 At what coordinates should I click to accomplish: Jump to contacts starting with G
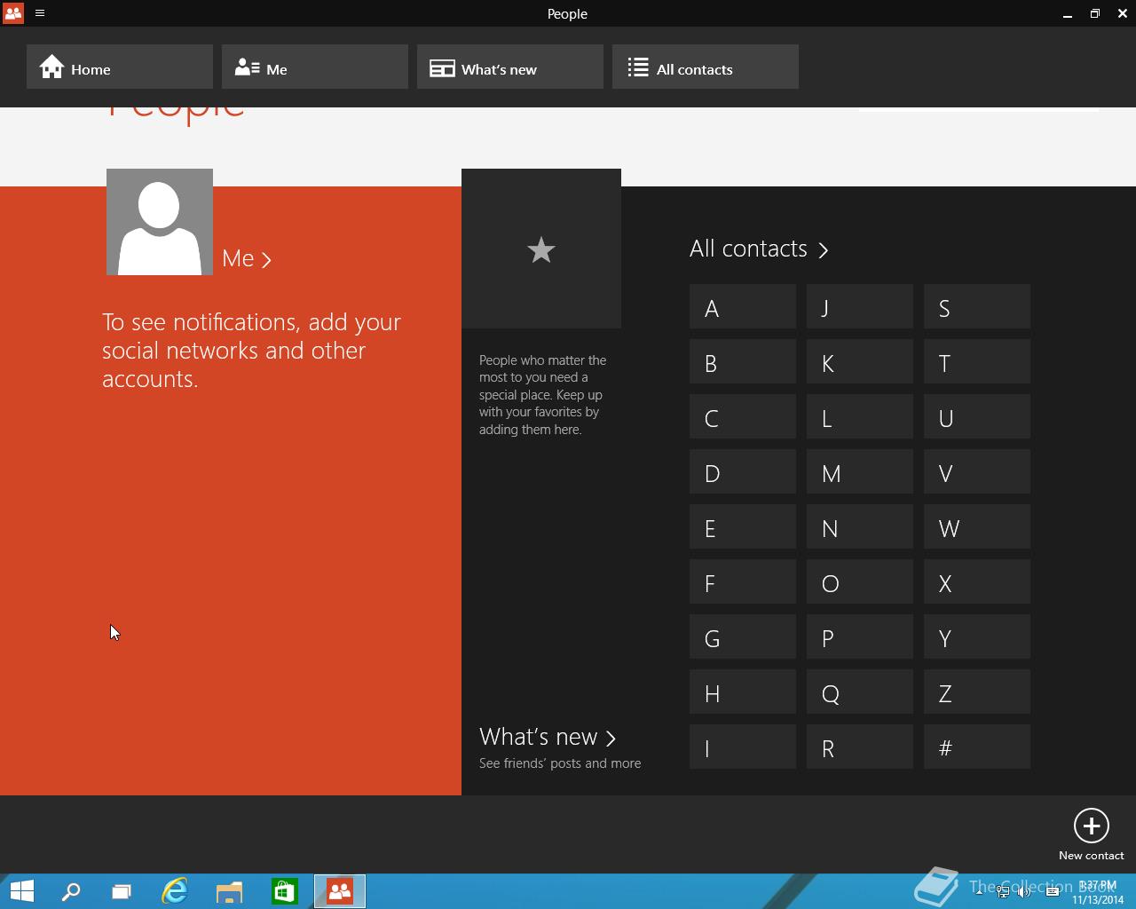click(743, 636)
